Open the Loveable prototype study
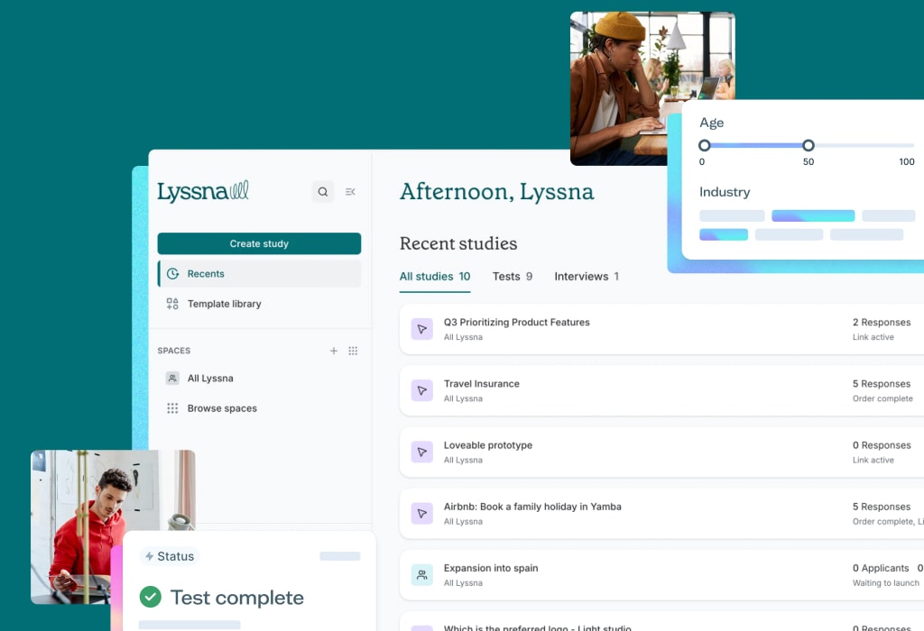Screen dimensions: 924x631 point(661,452)
